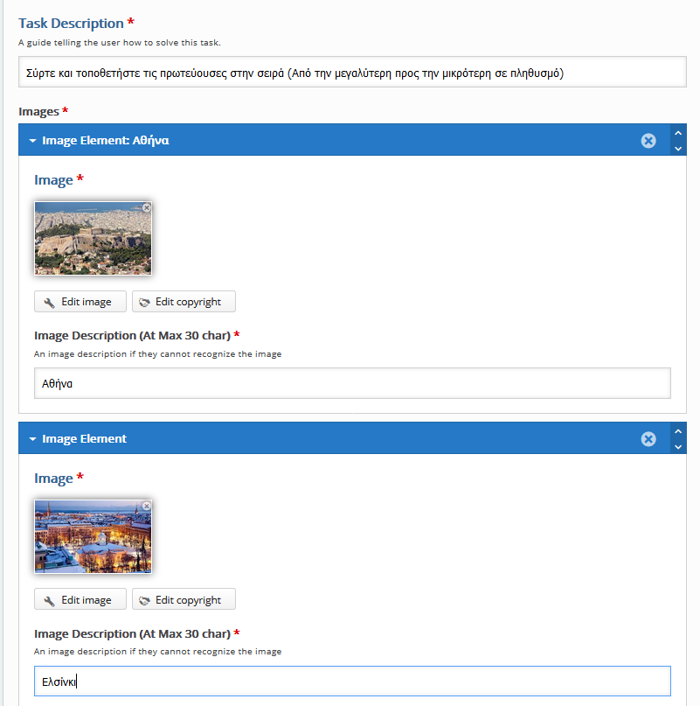Open the Helsinki winter image thumbnail
The height and width of the screenshot is (706, 700).
94,536
